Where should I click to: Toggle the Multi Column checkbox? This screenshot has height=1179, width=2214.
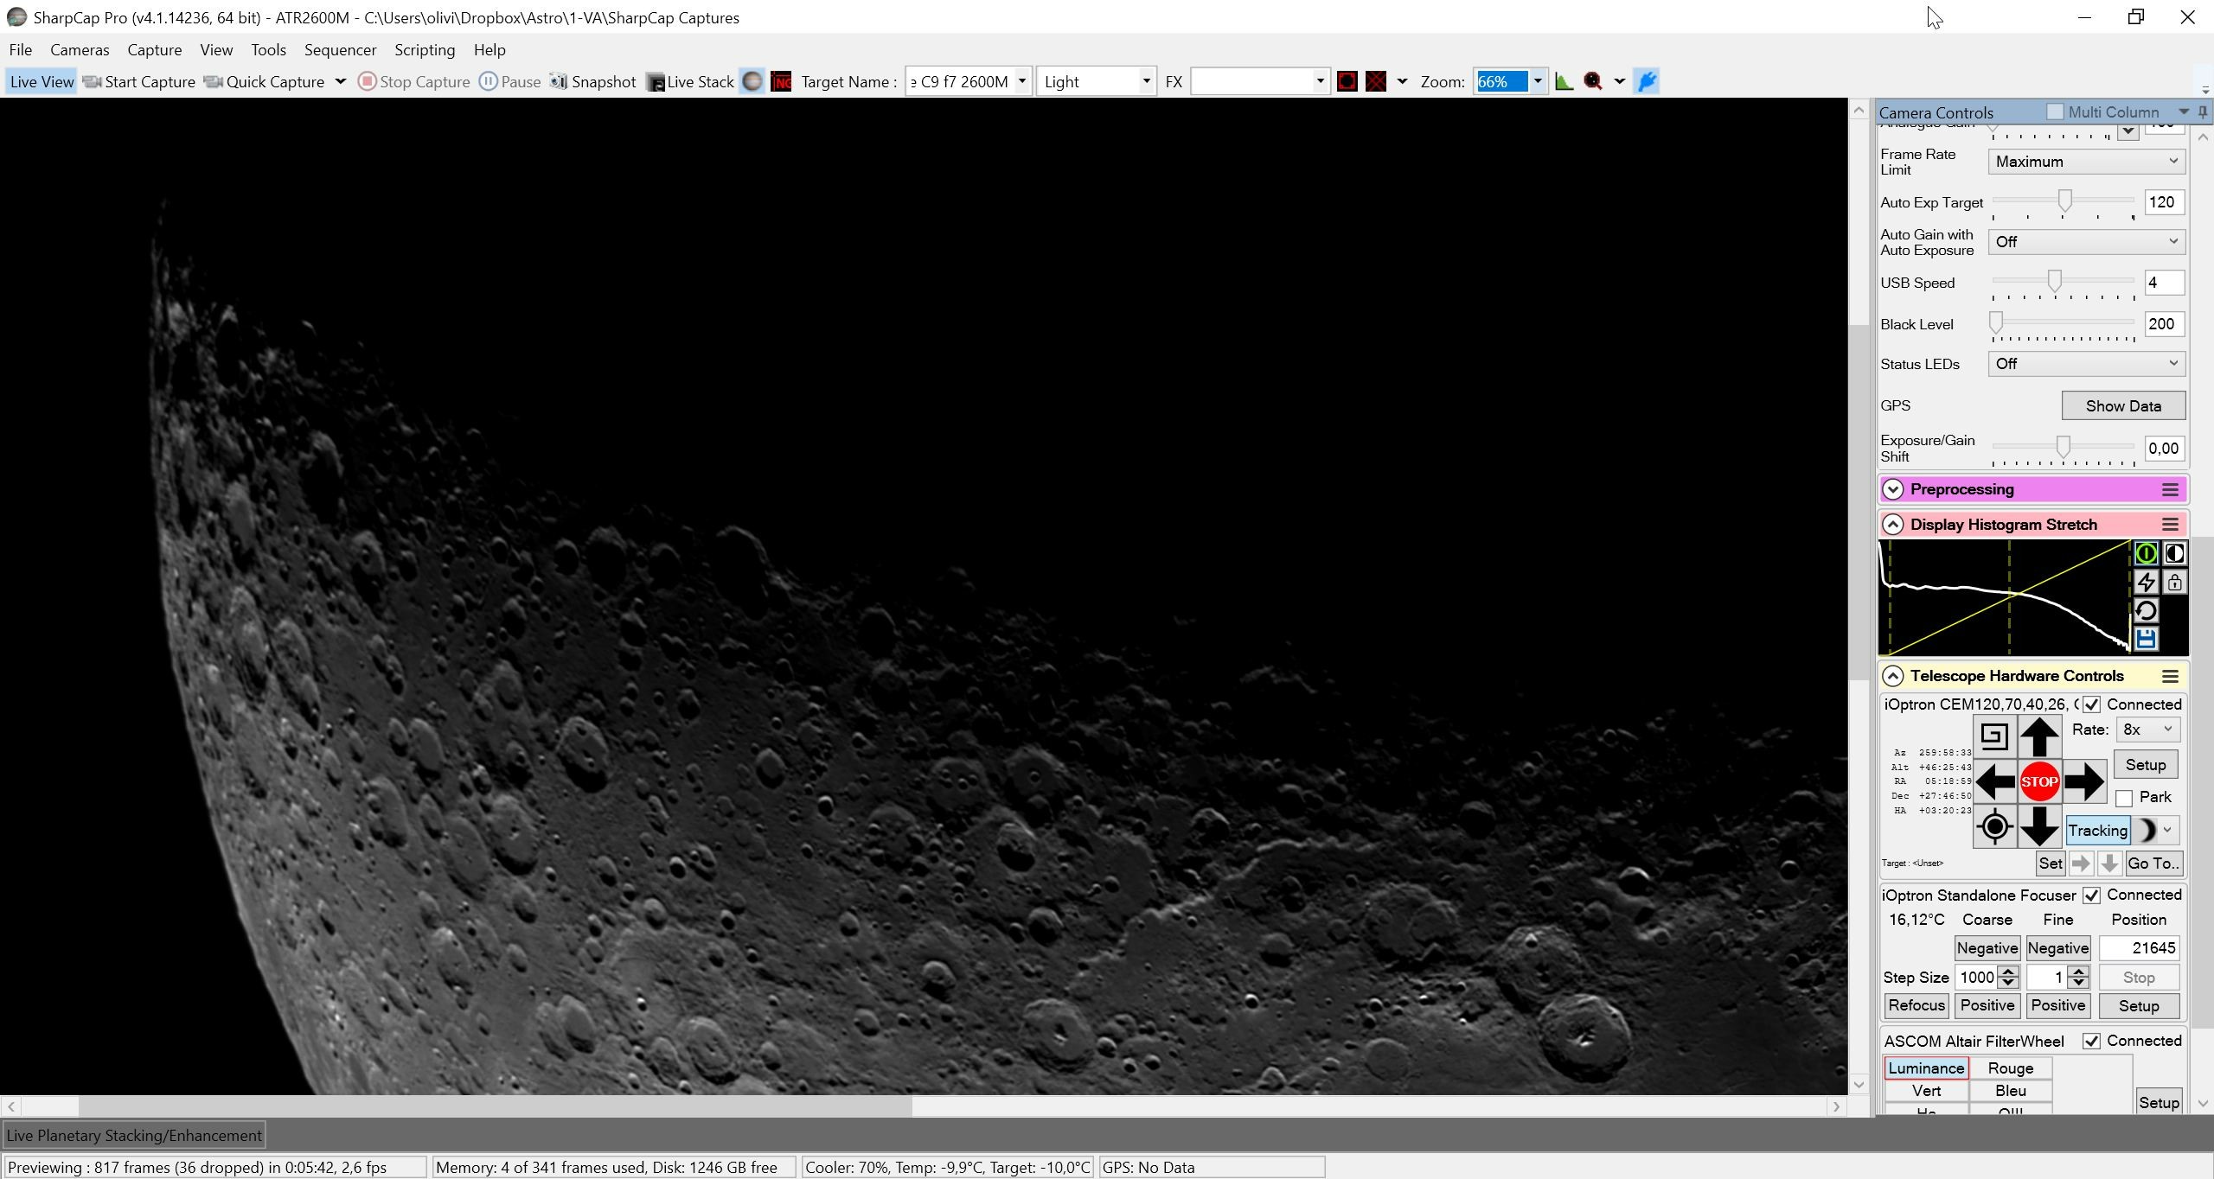tap(2055, 112)
